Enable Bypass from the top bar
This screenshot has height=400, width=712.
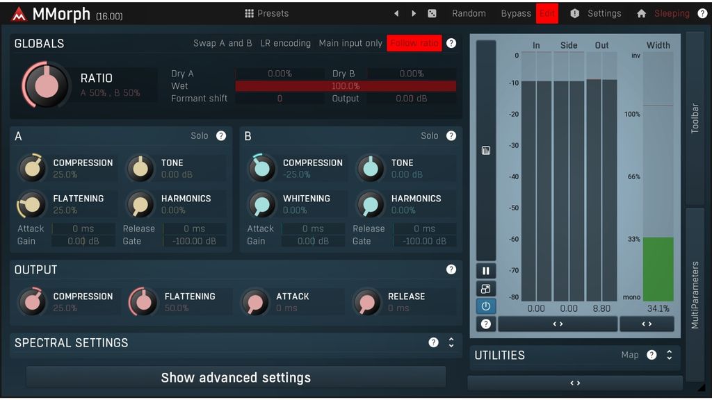(x=515, y=12)
